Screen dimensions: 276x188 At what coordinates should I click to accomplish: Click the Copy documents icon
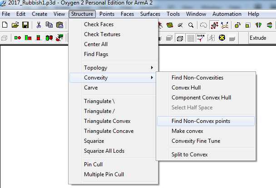[49, 25]
